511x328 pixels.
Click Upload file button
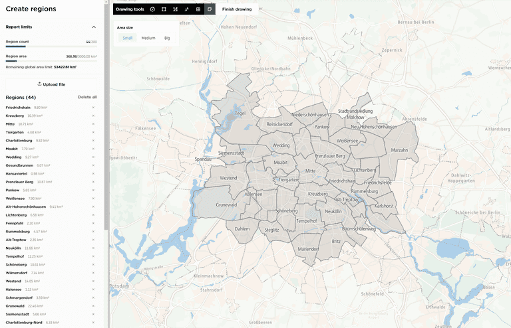(x=51, y=84)
